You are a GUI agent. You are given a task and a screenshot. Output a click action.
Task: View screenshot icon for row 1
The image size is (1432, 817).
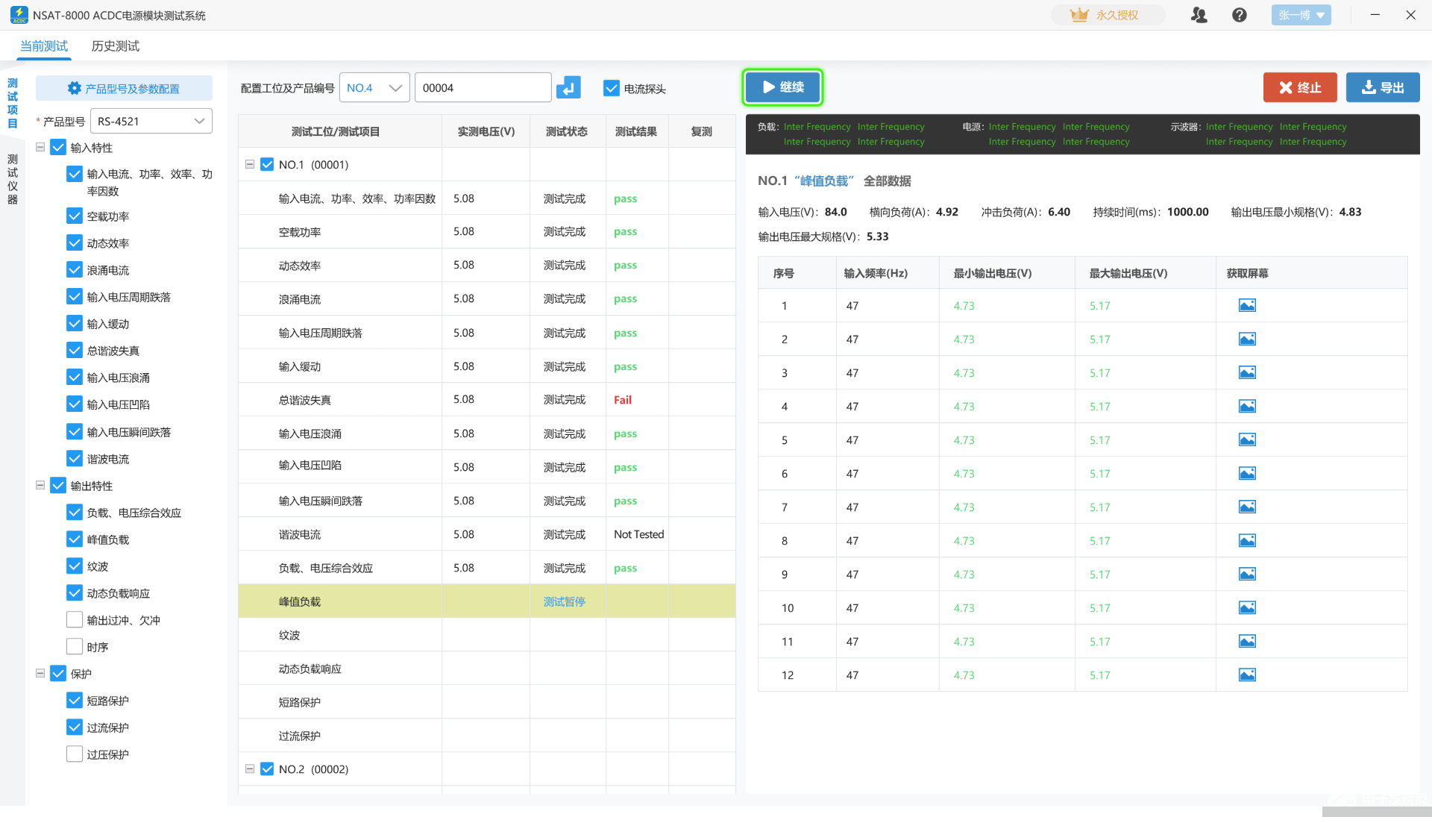1247,305
